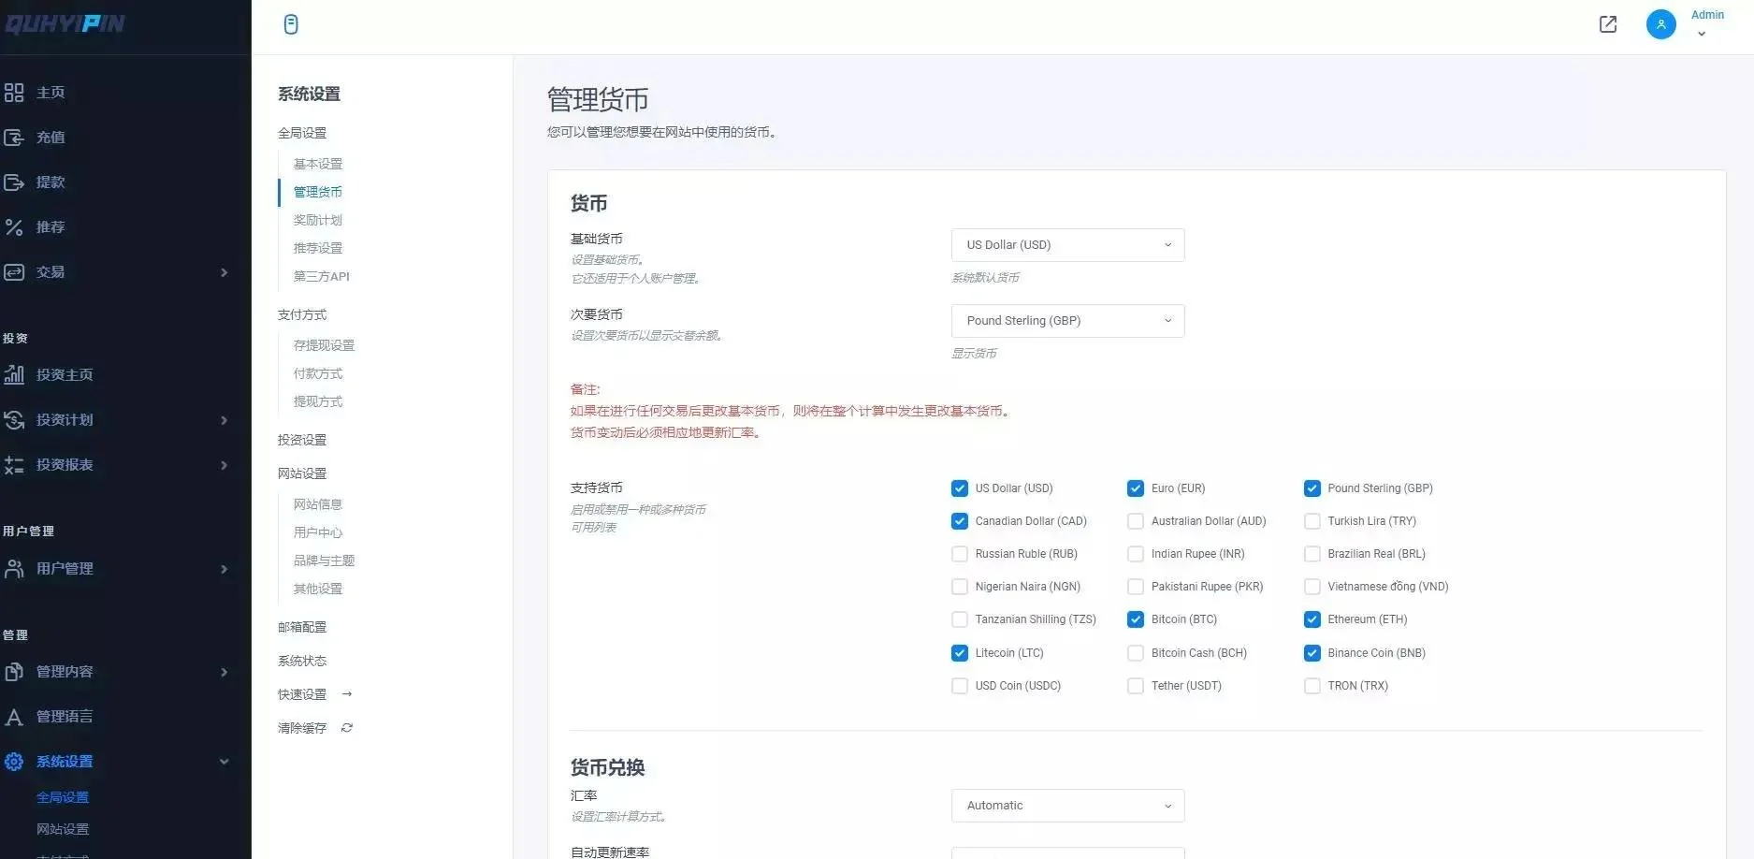Select 存提现设置 in payment methods section
Image resolution: width=1754 pixels, height=859 pixels.
tap(324, 345)
